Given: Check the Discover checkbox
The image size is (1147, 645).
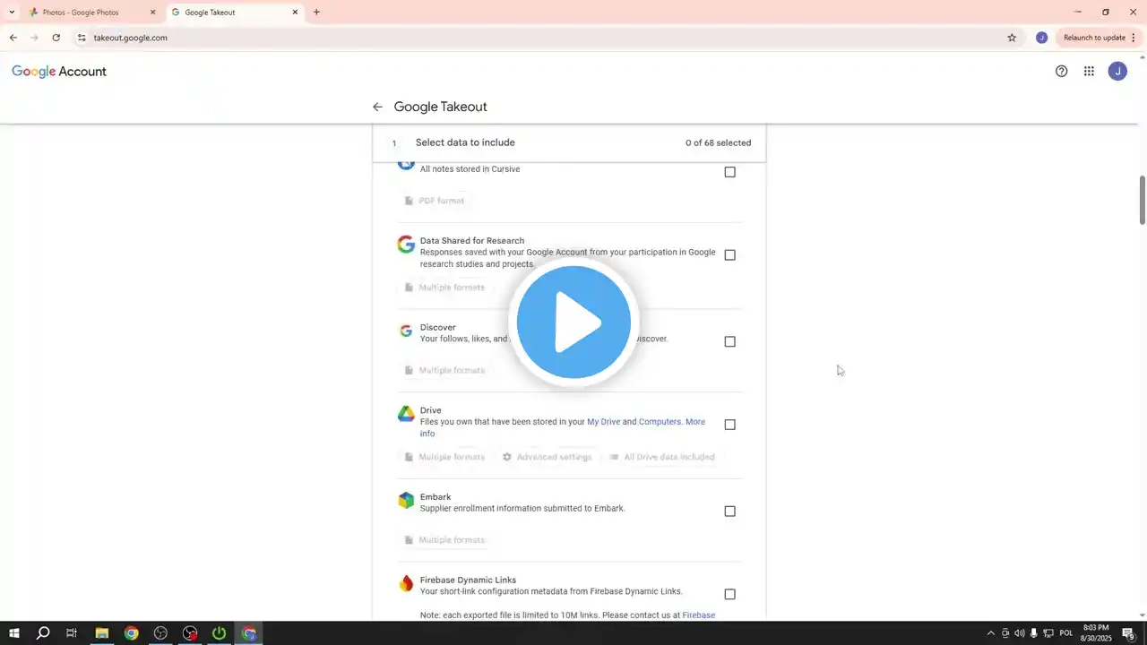Looking at the screenshot, I should 729,341.
